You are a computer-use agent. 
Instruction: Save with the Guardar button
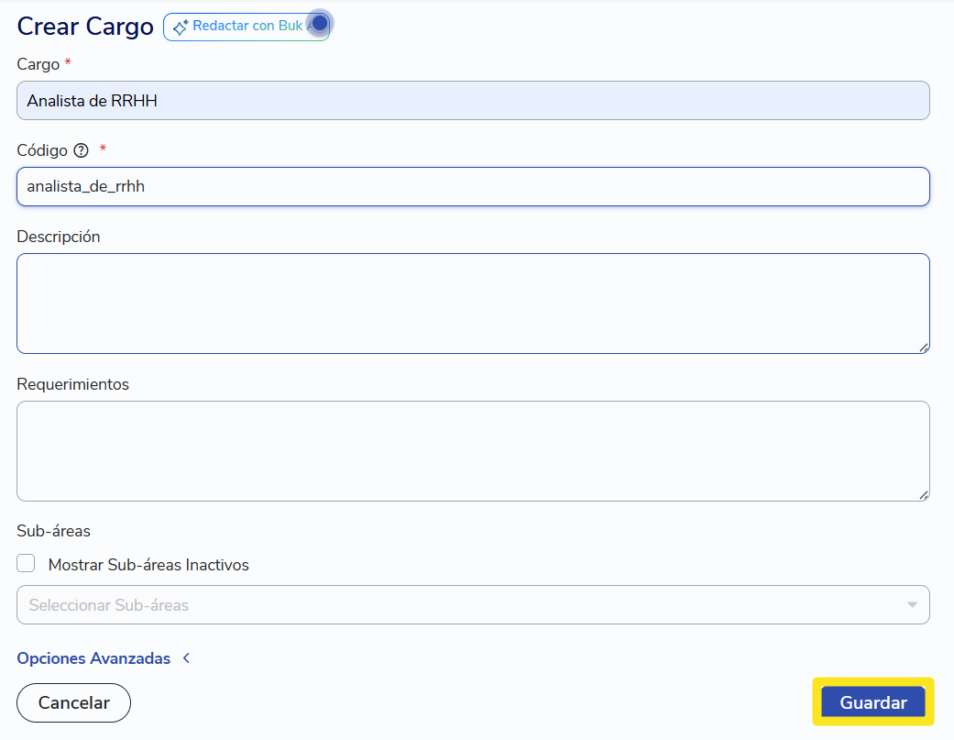pyautogui.click(x=873, y=702)
